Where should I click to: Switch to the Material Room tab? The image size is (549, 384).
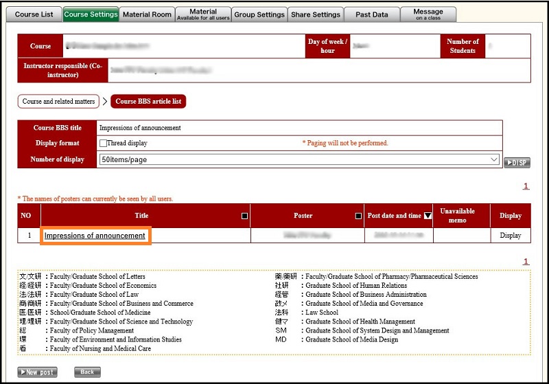[x=147, y=14]
